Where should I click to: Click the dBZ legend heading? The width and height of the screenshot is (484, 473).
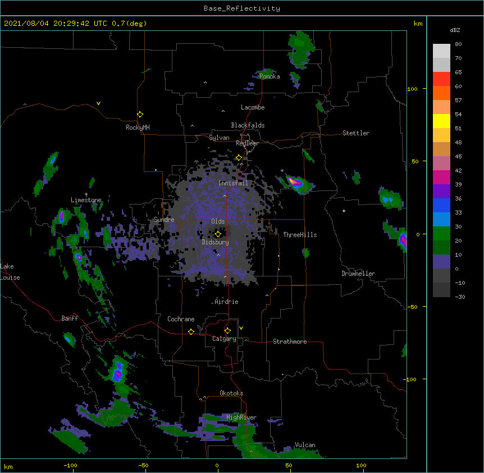click(455, 30)
